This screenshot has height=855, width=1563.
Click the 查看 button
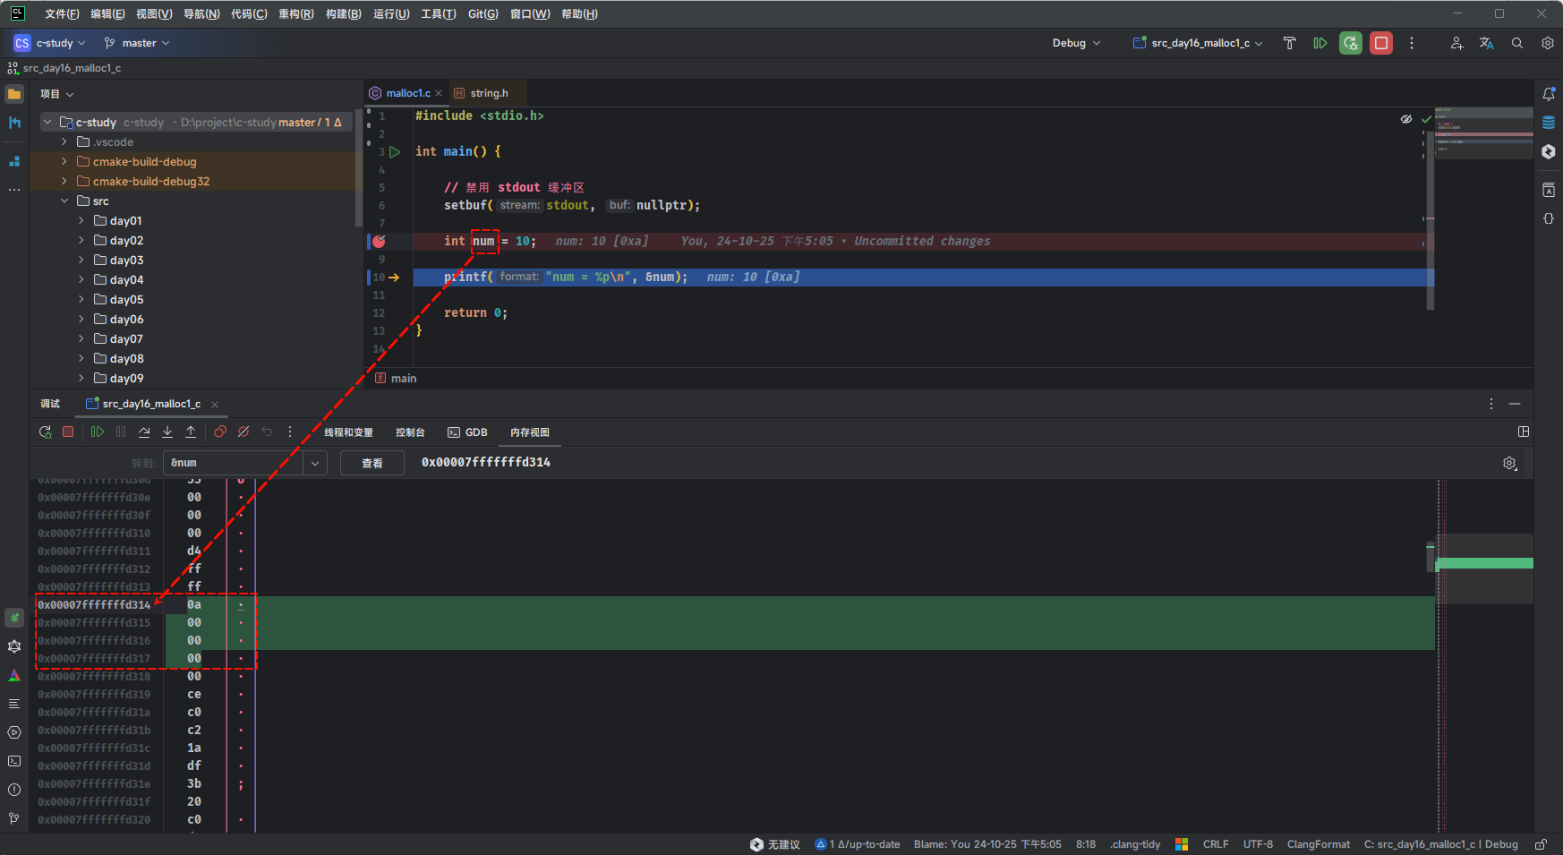coord(372,463)
